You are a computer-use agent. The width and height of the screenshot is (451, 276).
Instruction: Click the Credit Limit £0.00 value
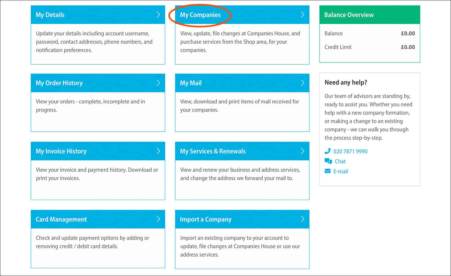tap(408, 47)
